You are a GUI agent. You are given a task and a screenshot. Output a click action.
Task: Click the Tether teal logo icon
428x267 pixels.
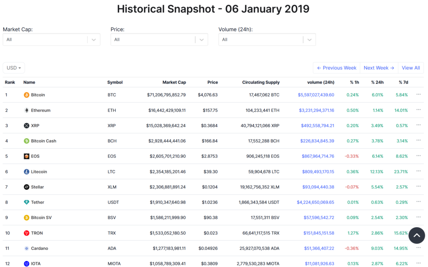coord(26,202)
